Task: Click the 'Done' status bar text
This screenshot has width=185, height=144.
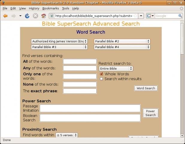Action: (7, 140)
